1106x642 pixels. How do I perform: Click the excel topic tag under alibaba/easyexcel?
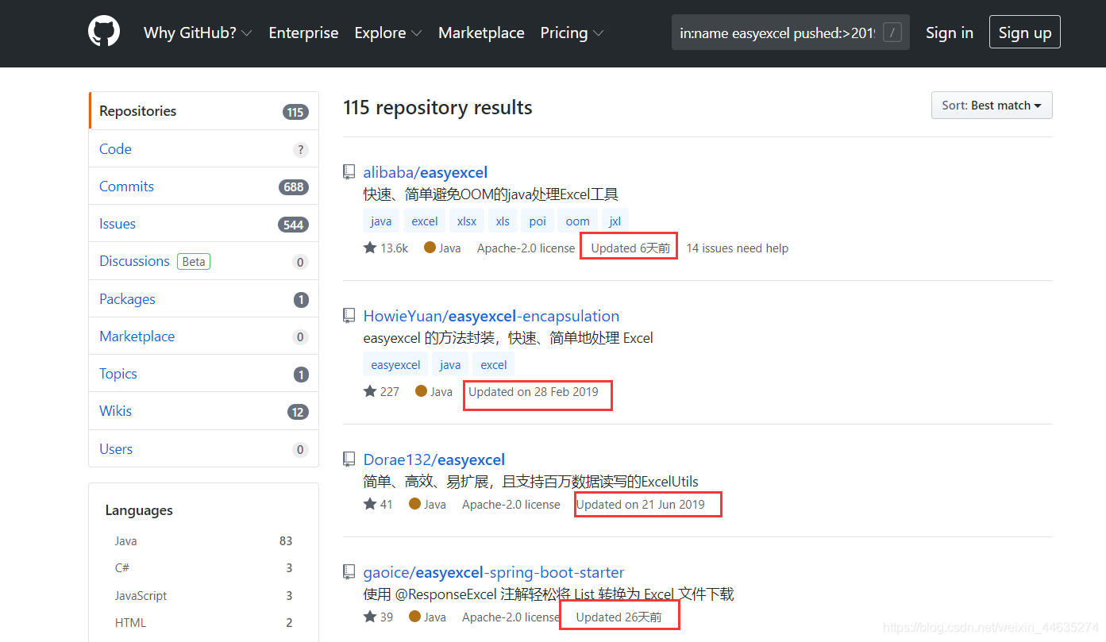pos(425,221)
